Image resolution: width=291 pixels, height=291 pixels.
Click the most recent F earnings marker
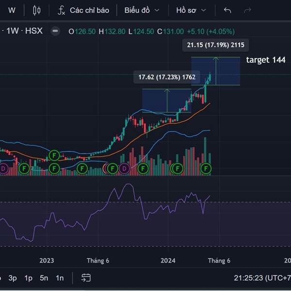[x=206, y=169]
